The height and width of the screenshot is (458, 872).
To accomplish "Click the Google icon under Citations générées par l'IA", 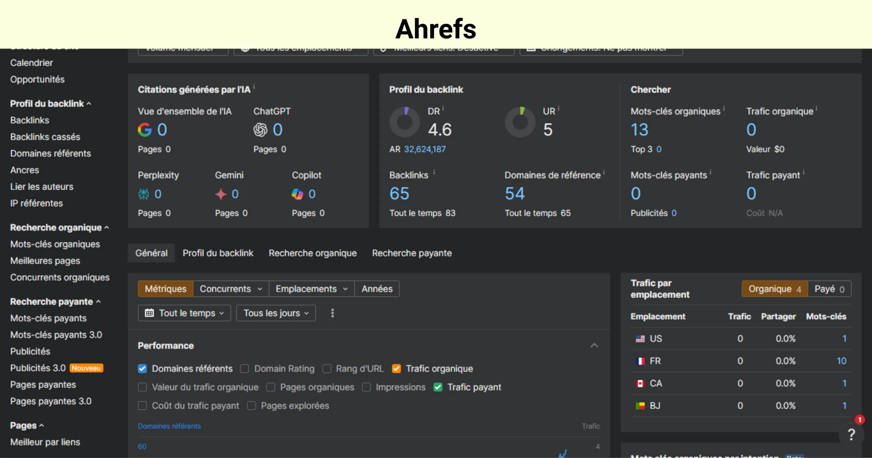I will tap(145, 129).
